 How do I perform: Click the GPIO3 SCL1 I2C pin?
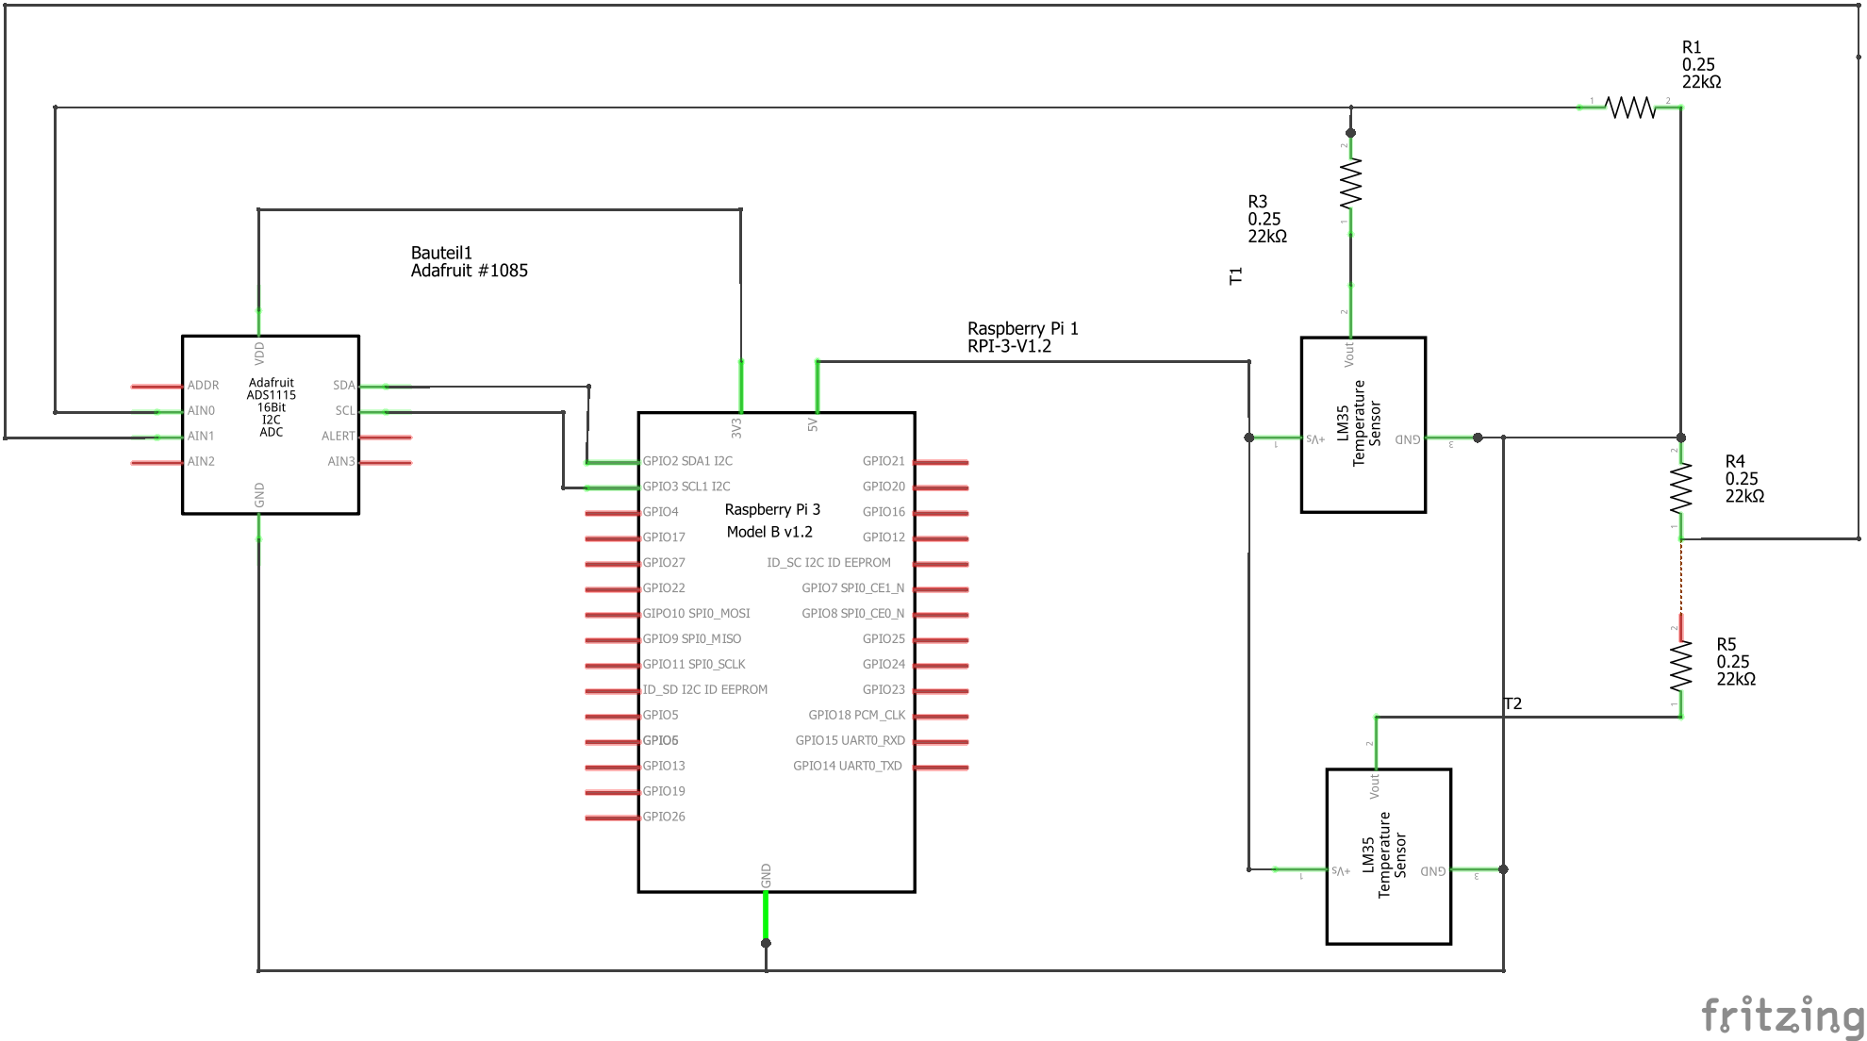click(612, 487)
